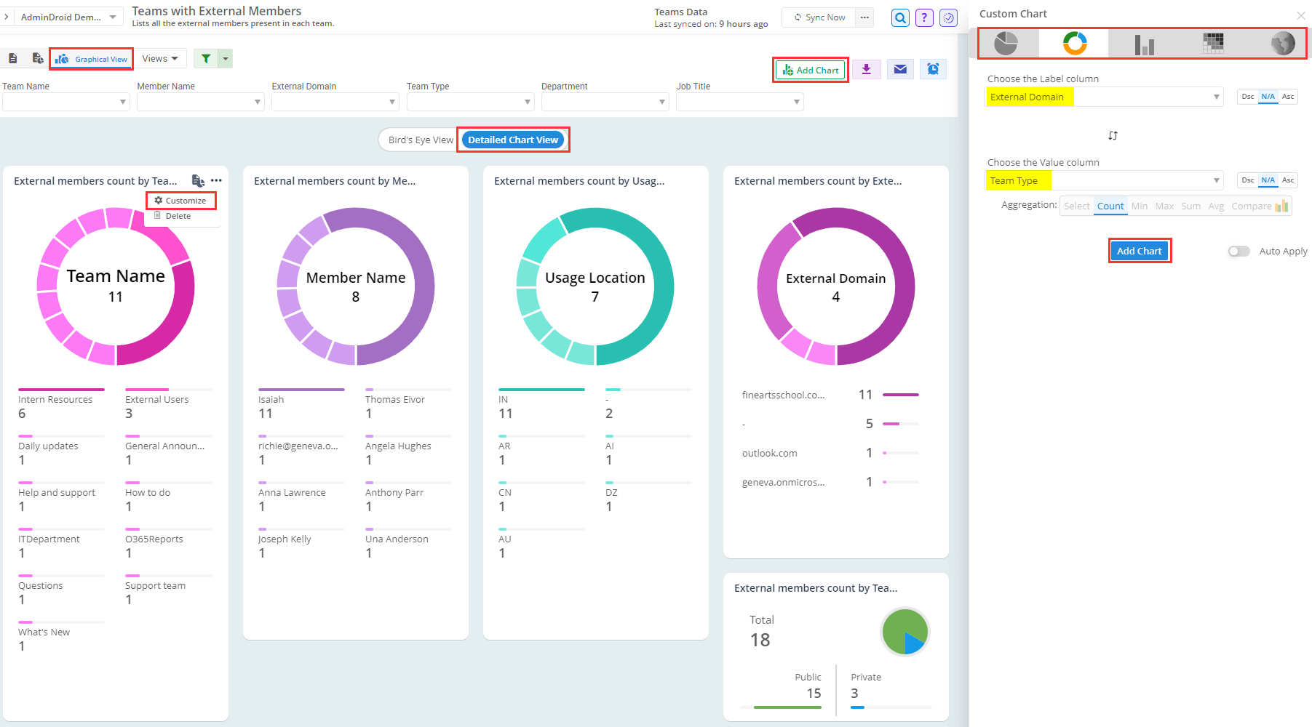Select the globe map chart type
This screenshot has width=1312, height=727.
point(1282,44)
